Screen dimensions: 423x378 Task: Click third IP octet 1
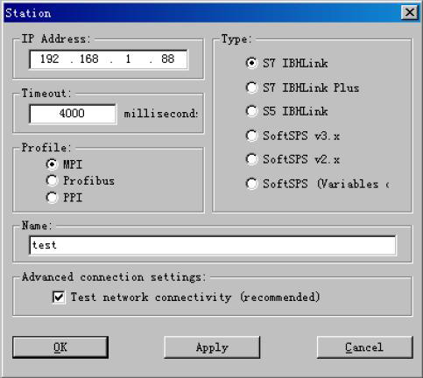[128, 59]
